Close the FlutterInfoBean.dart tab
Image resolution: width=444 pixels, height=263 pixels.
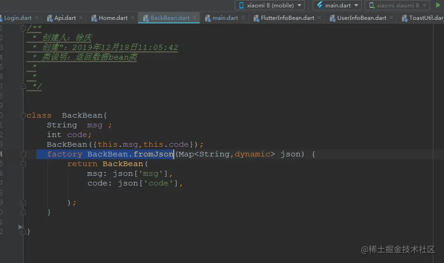click(x=319, y=18)
